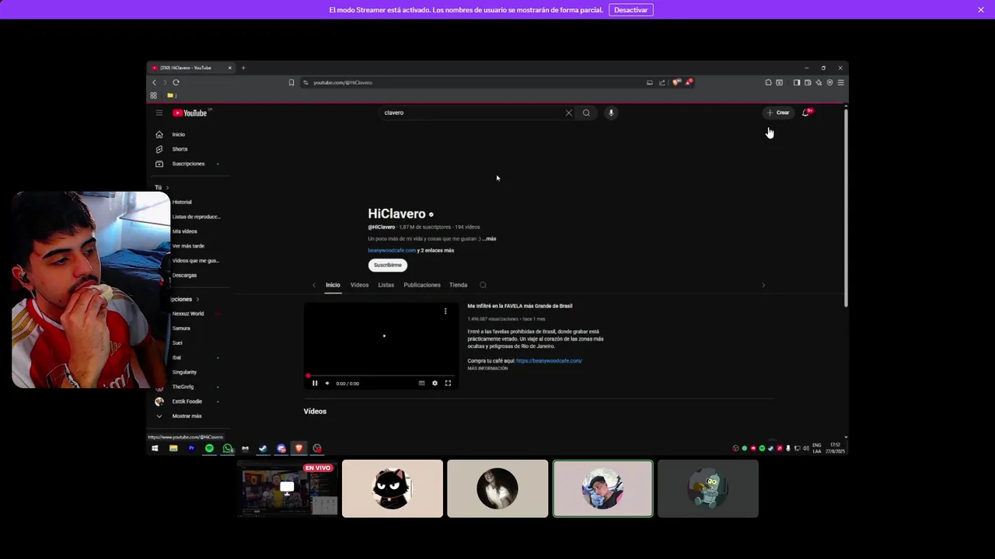Open a new browser tab

243,68
